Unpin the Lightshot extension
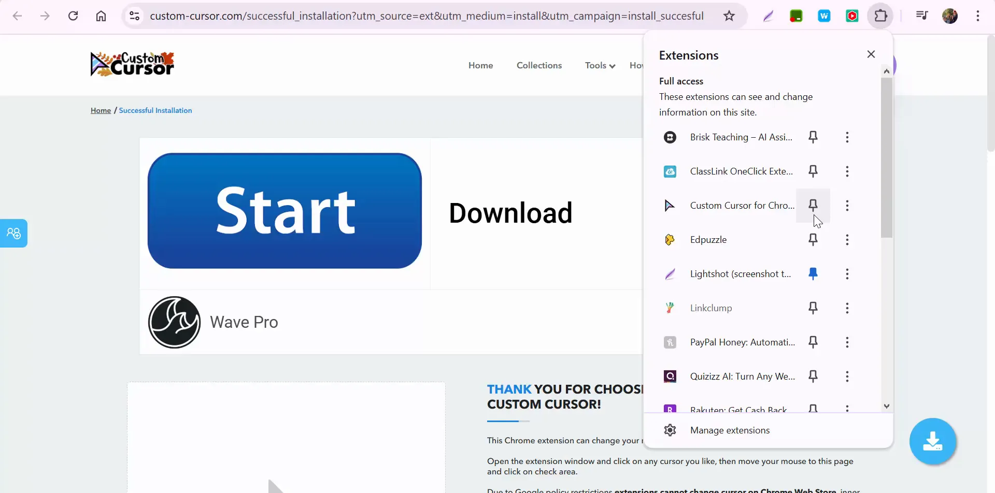The image size is (995, 493). [x=813, y=274]
